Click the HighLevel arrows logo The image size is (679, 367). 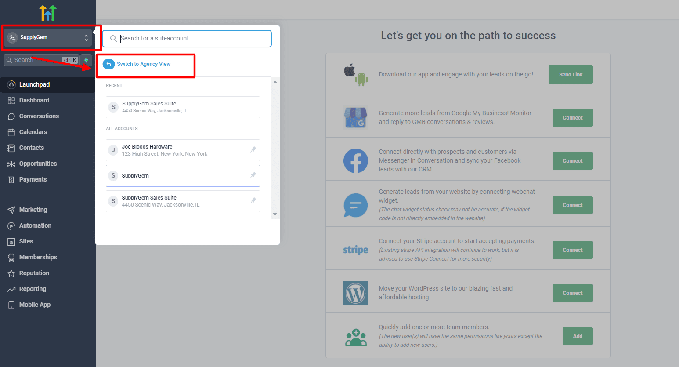[48, 13]
